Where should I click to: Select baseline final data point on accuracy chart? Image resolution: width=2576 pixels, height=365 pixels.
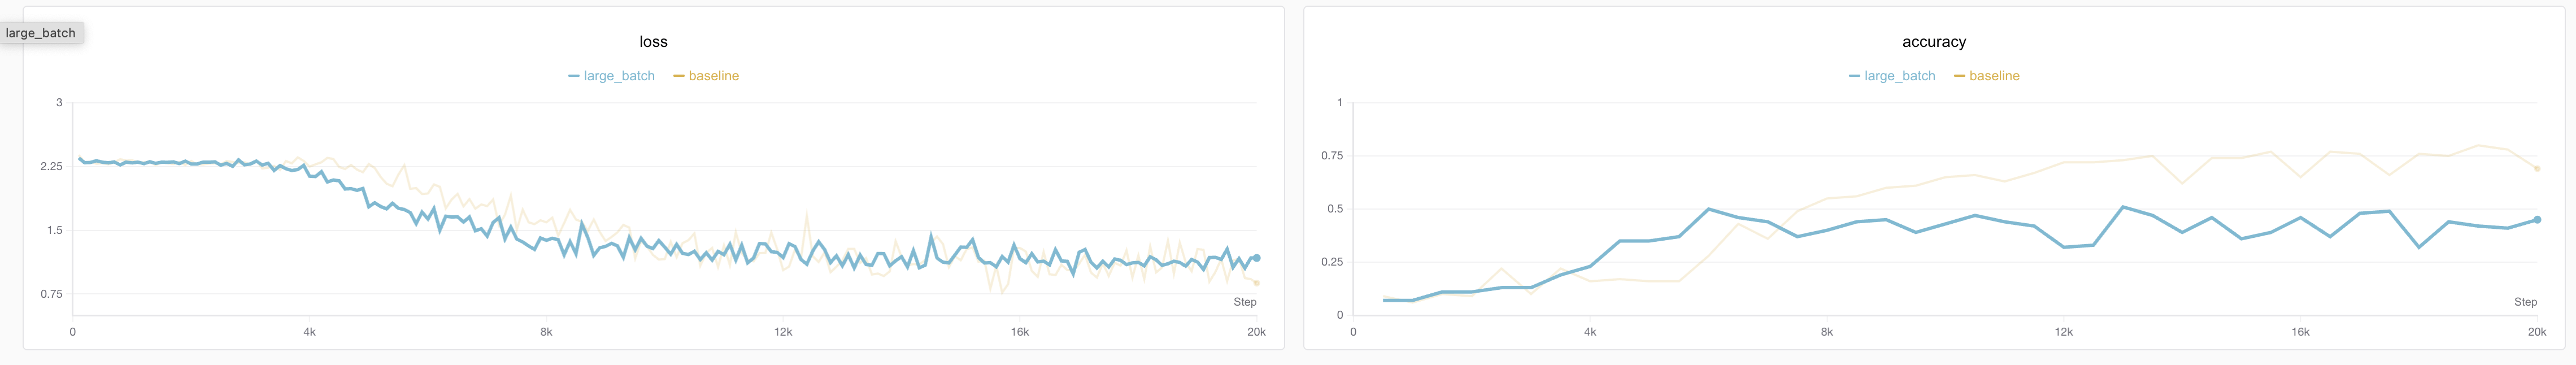(2537, 168)
